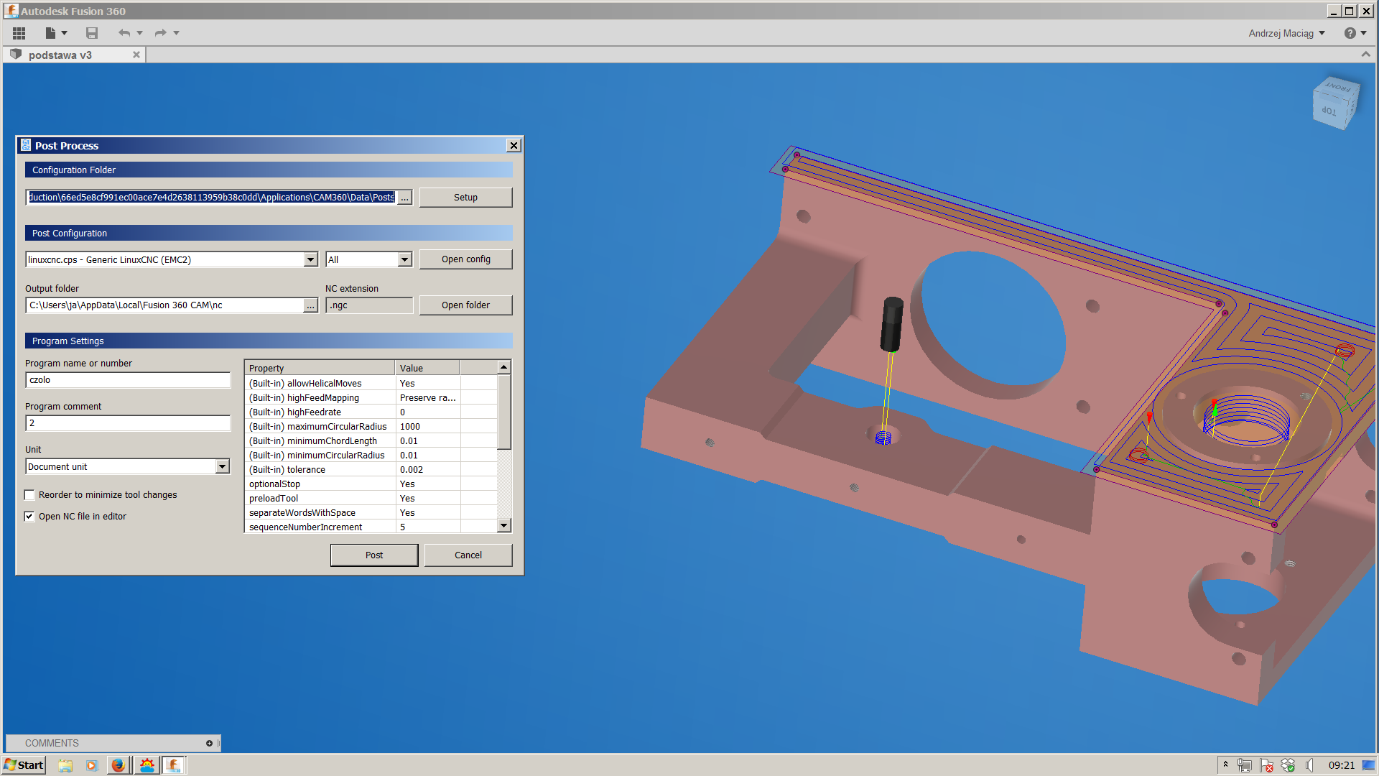
Task: Click the Show Desktop button
Action: (1369, 765)
